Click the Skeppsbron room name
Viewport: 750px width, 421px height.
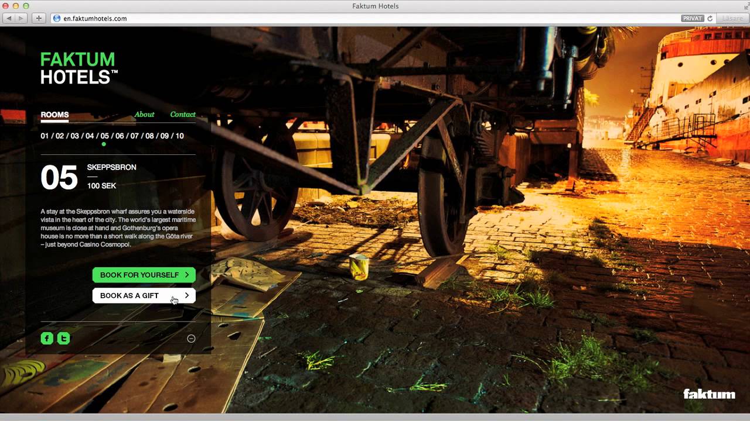click(x=112, y=167)
